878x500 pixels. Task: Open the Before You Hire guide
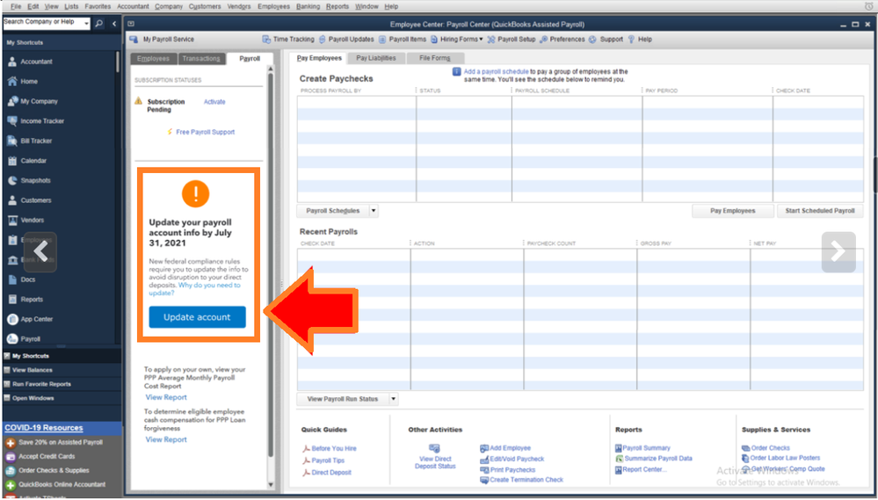click(x=334, y=448)
